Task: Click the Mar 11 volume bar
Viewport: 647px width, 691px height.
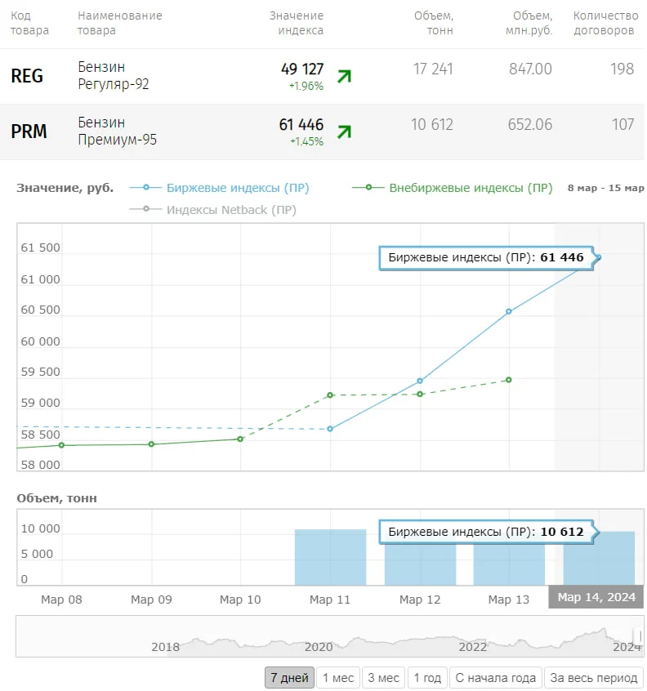Action: pos(330,557)
